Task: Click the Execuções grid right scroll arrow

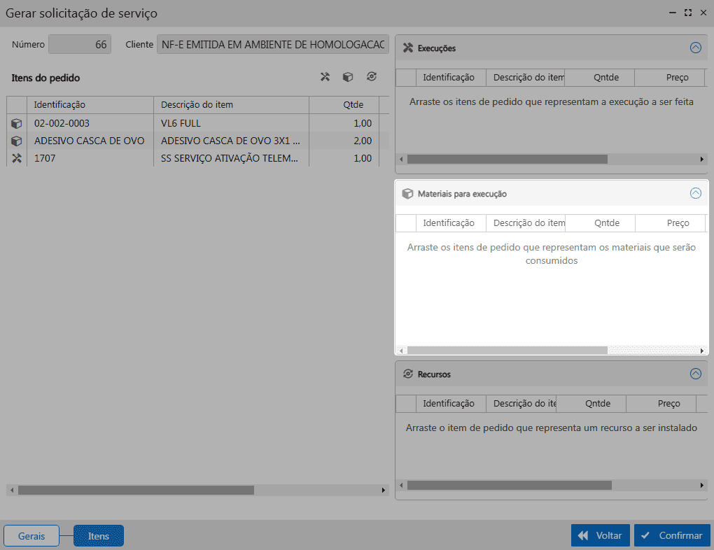Action: [x=702, y=160]
